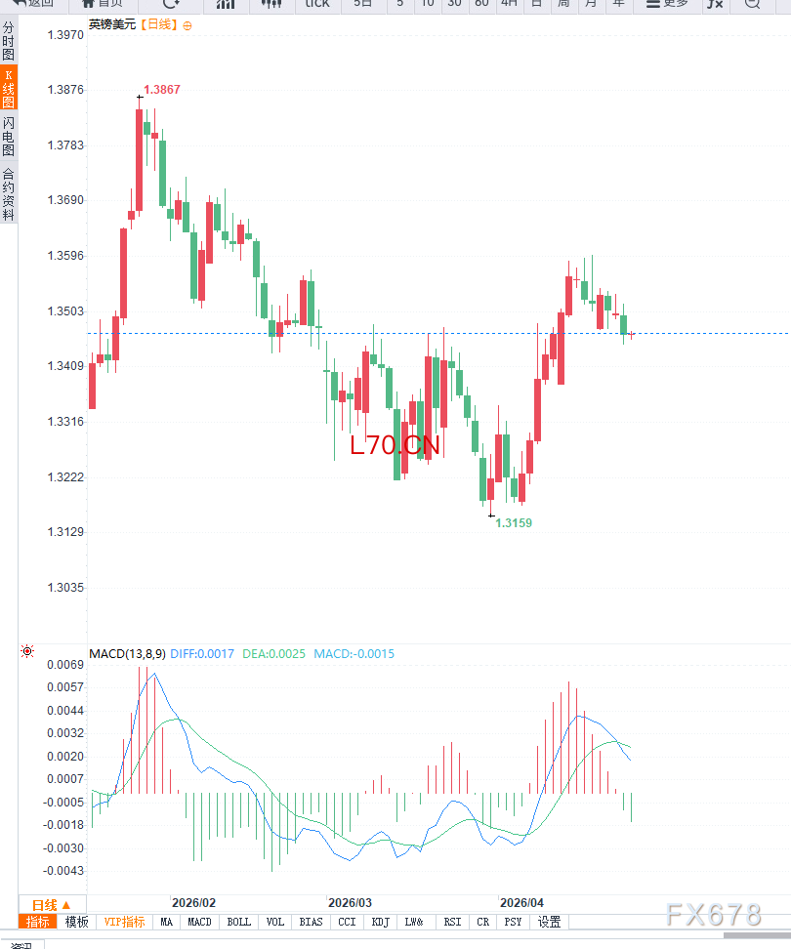Viewport: 791px width, 949px height.
Task: Click the MACD indicator settings sun icon
Action: coord(27,651)
